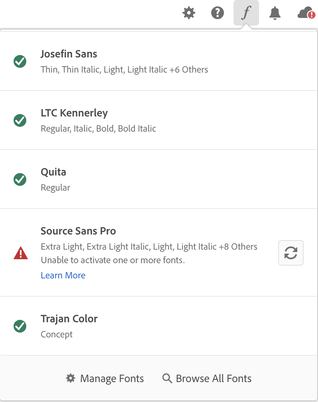Click the Browse All Fonts magnifier icon
Image resolution: width=318 pixels, height=402 pixels.
point(167,378)
